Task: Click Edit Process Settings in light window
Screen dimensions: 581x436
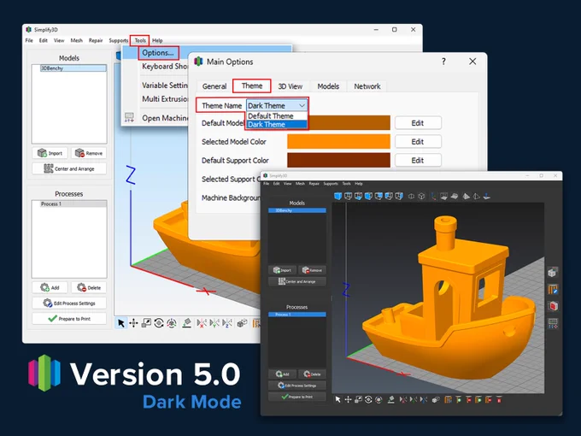Action: pos(69,303)
